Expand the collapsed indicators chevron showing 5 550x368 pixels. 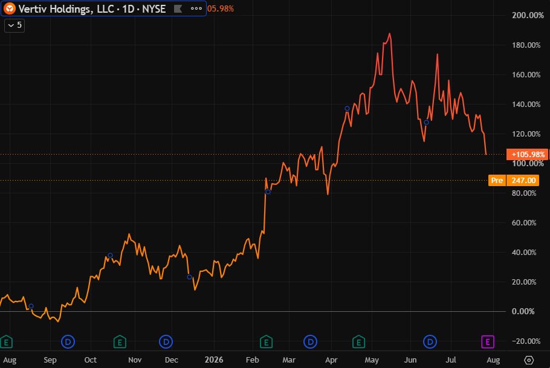tap(15, 25)
